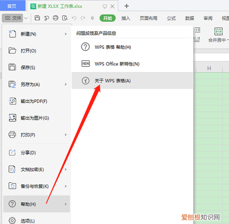Select 打印(P) in file menu
The image size is (229, 224).
(x=36, y=135)
